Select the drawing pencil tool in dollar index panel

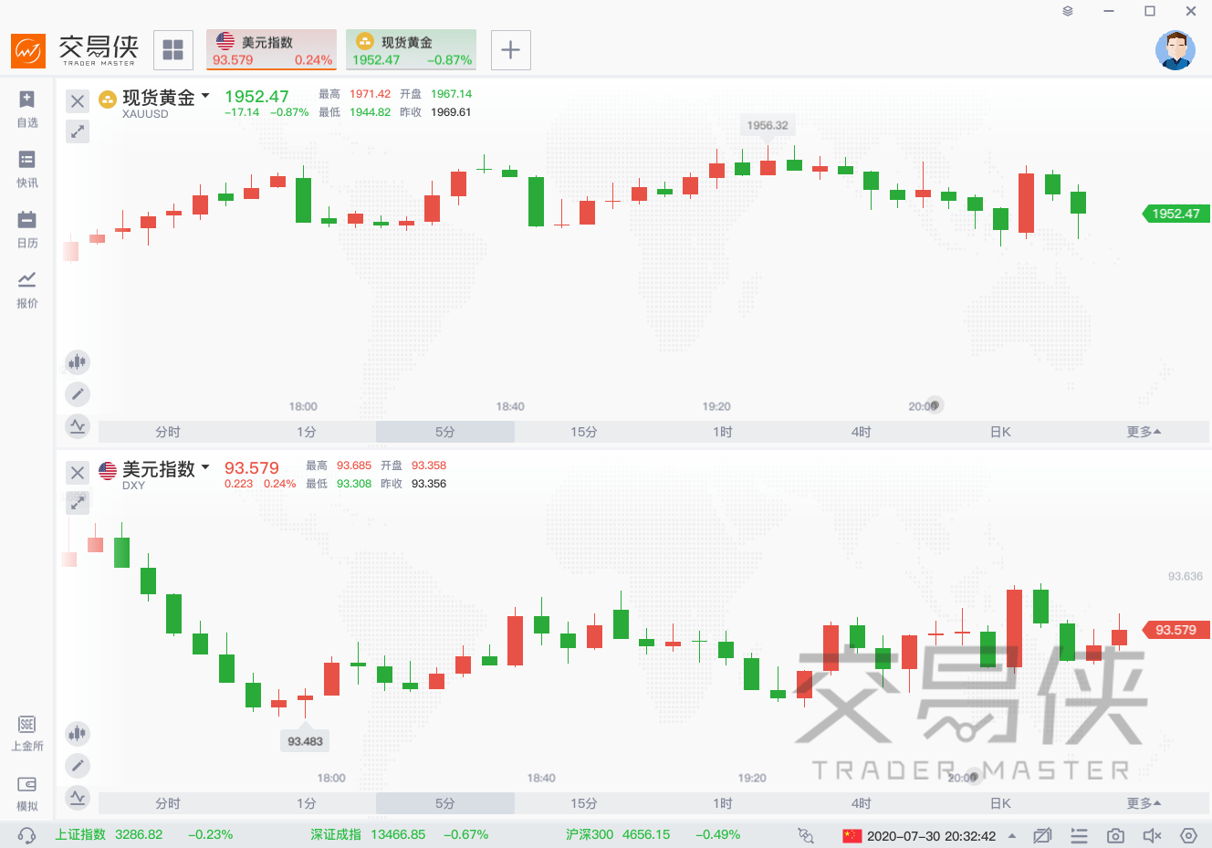(78, 765)
